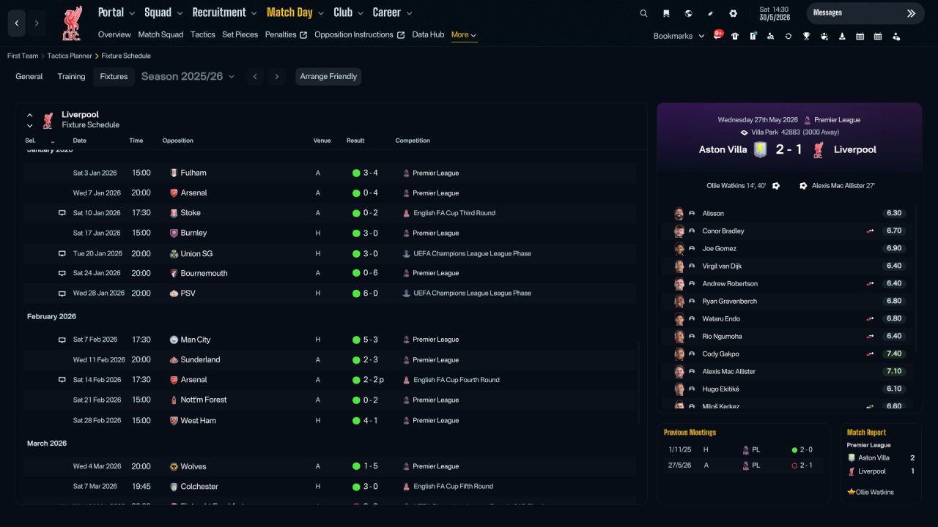938x527 pixels.
Task: Click the pencil edit icon
Action: 711,13
